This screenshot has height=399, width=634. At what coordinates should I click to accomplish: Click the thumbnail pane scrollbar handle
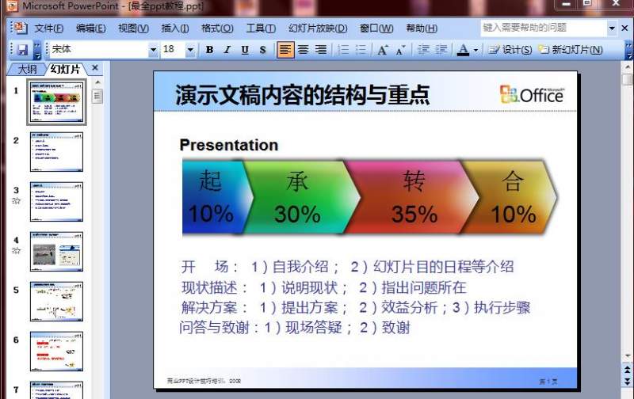point(97,96)
